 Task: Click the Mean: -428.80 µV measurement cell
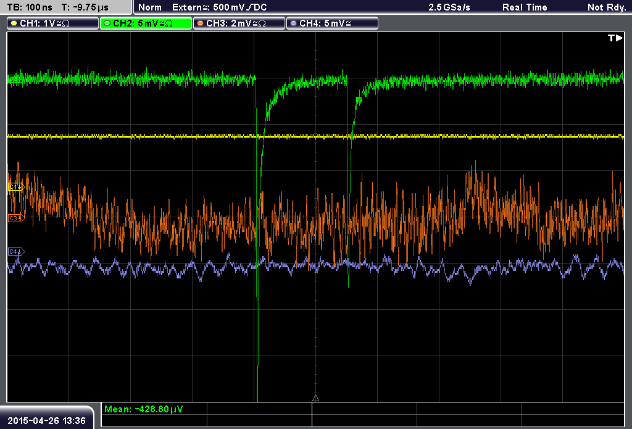pyautogui.click(x=154, y=409)
